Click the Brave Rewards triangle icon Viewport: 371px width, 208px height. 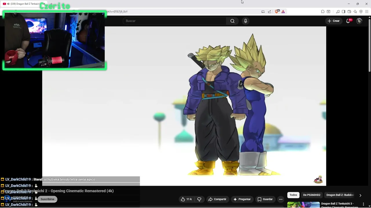[283, 12]
